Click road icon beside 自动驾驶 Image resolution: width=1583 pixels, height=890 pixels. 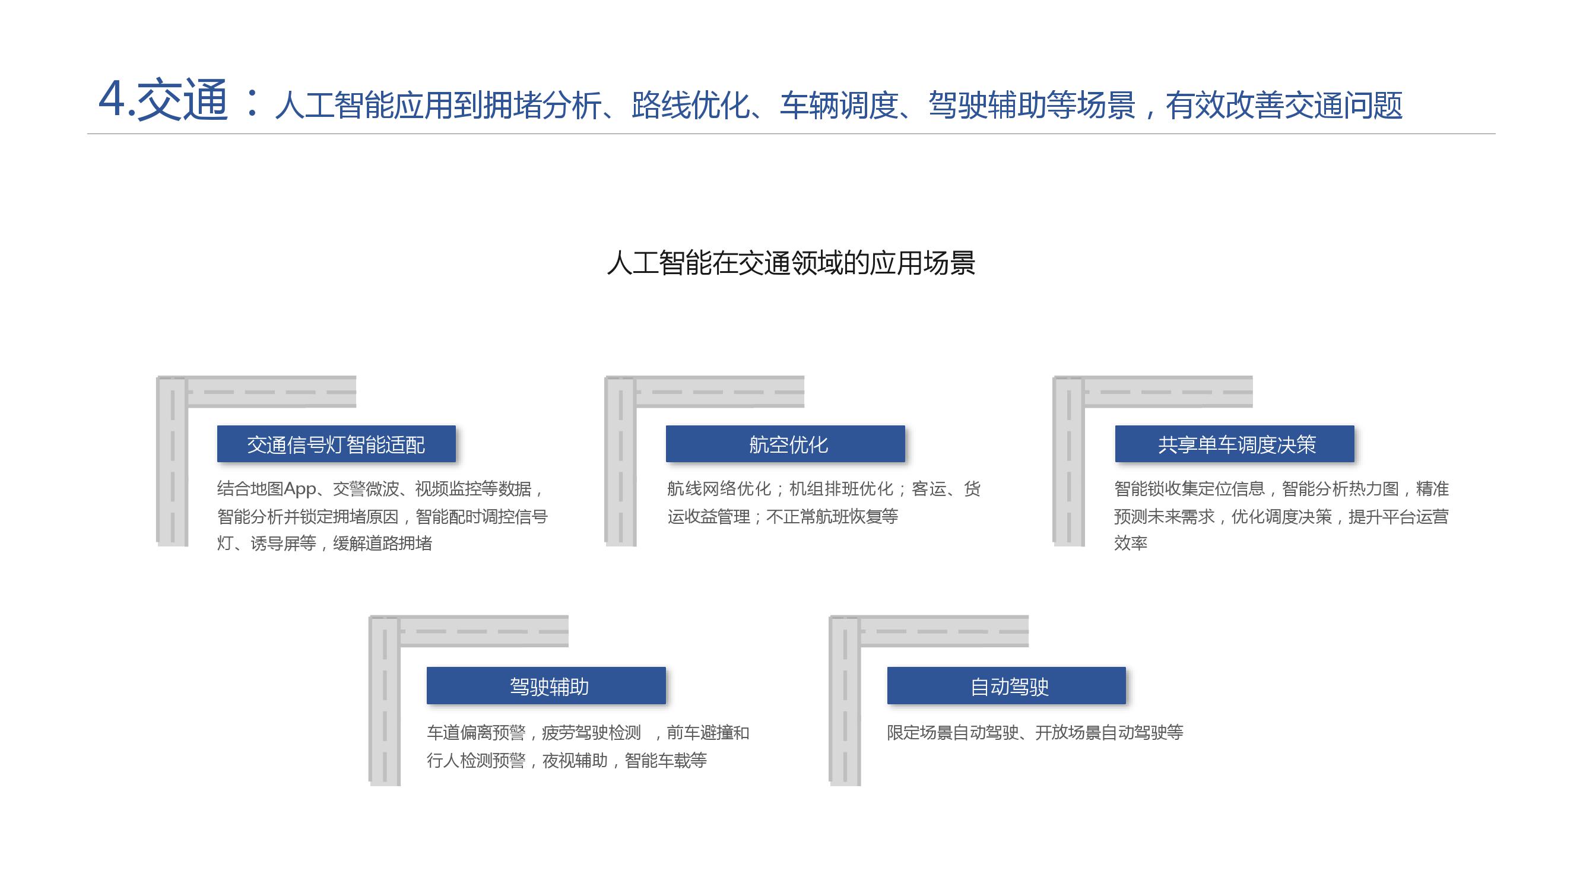[x=845, y=700]
